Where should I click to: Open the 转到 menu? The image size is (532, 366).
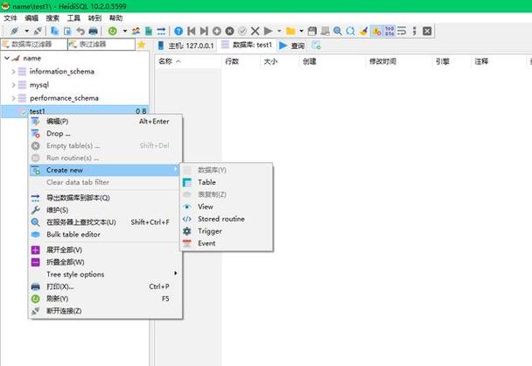[94, 18]
